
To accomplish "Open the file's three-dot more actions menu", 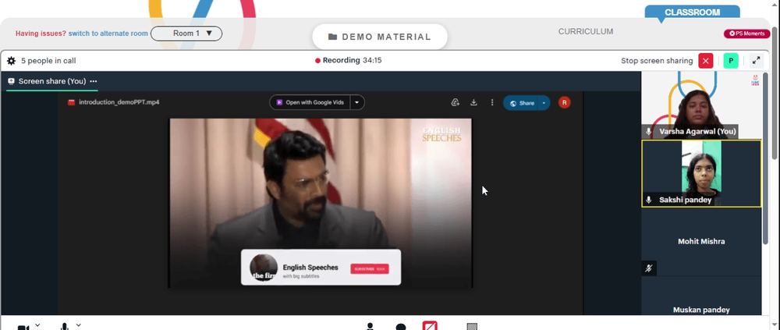I will tap(492, 102).
